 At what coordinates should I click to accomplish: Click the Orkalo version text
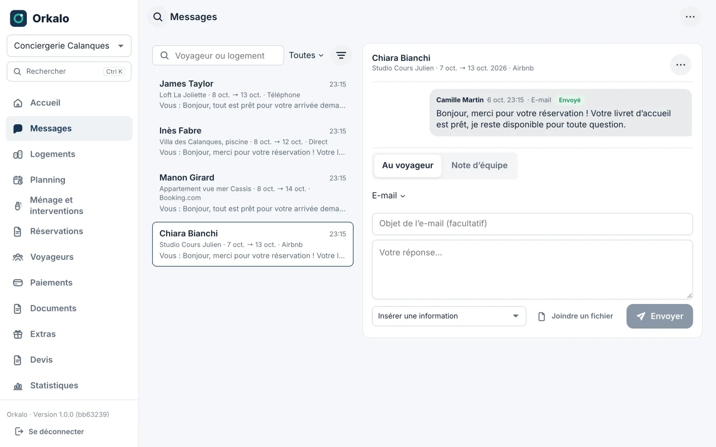point(58,414)
